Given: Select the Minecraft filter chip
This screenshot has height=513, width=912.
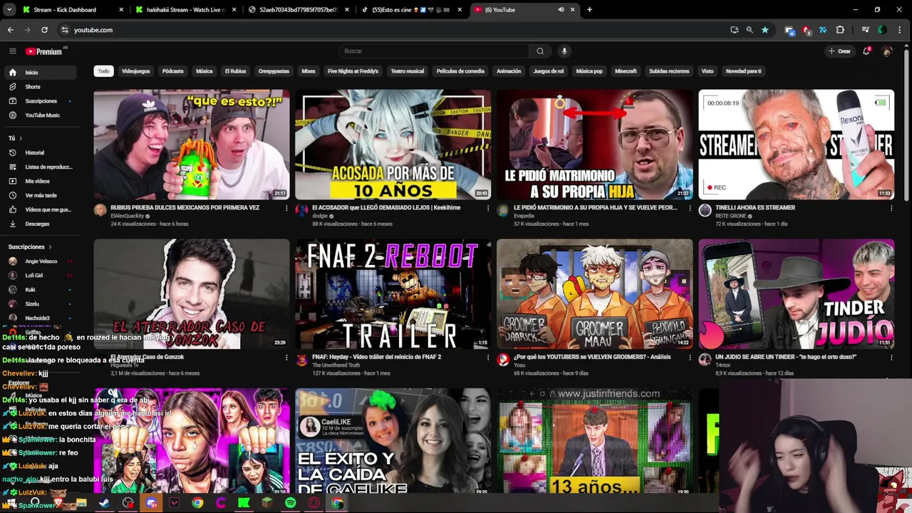Looking at the screenshot, I should point(626,71).
